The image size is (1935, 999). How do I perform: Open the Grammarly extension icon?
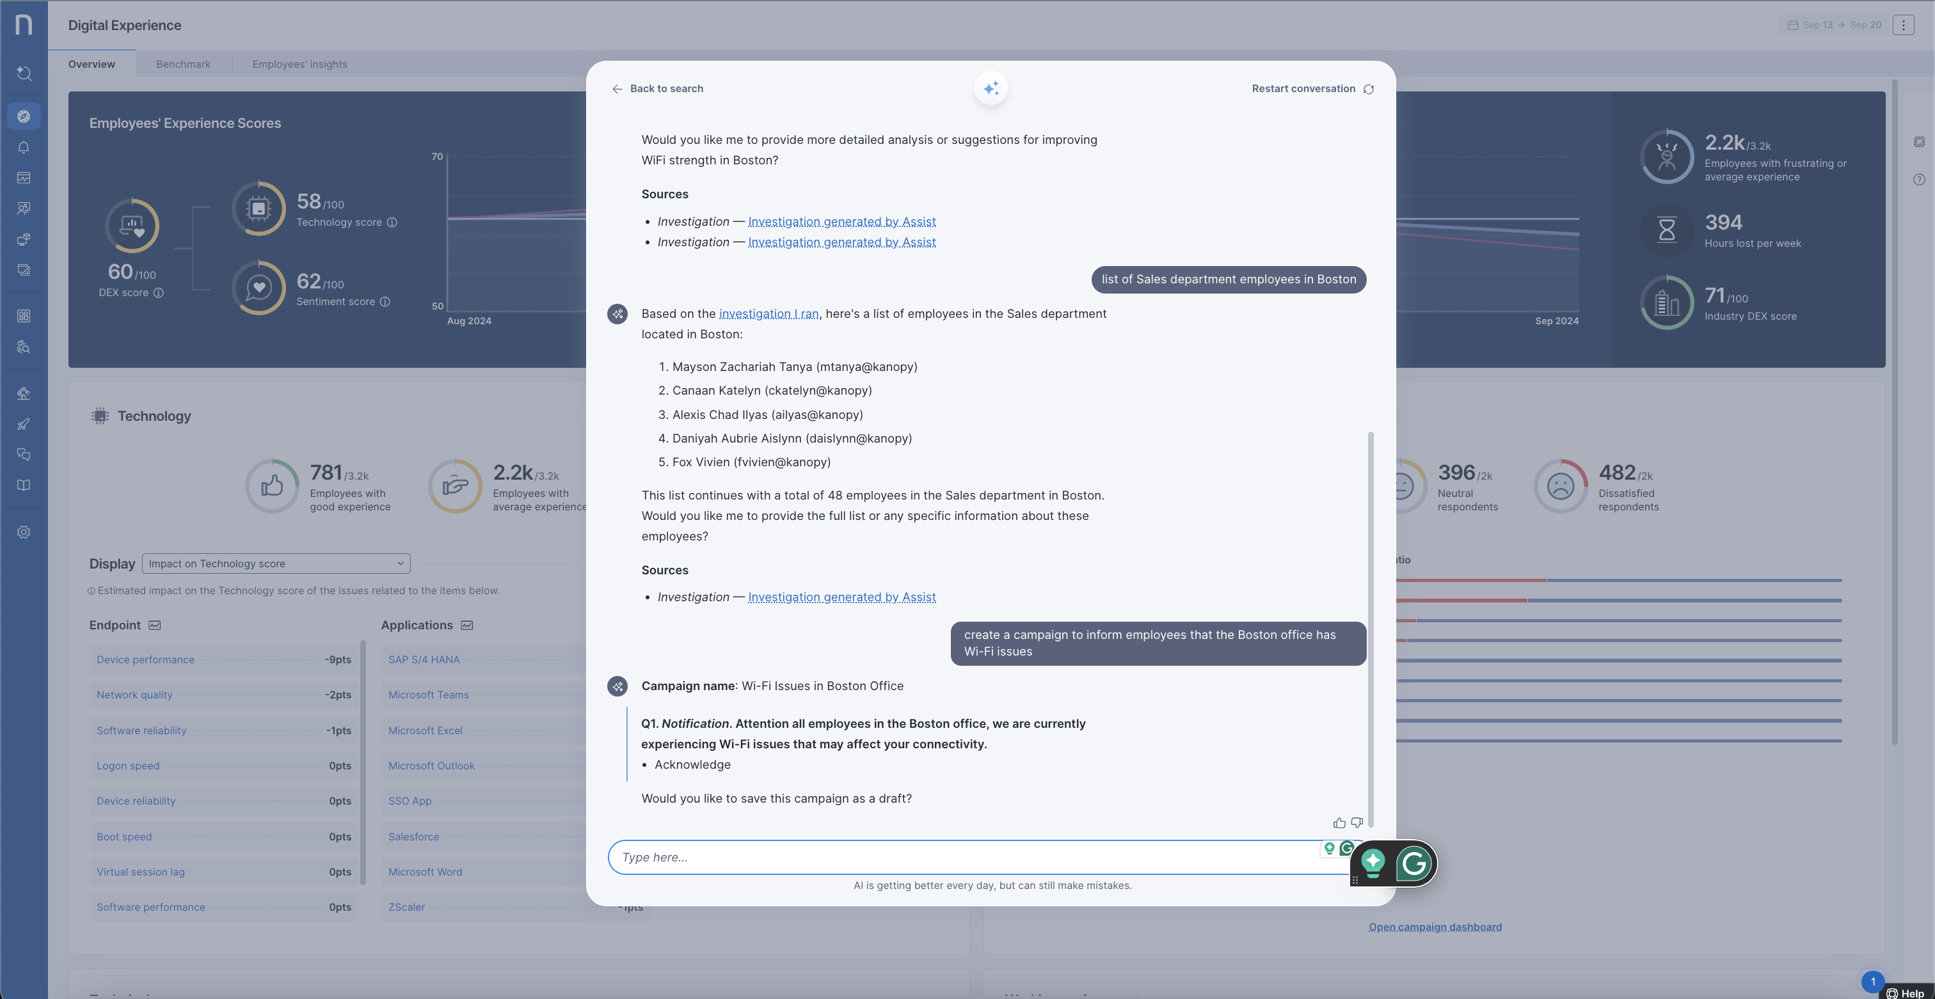[x=1413, y=863]
